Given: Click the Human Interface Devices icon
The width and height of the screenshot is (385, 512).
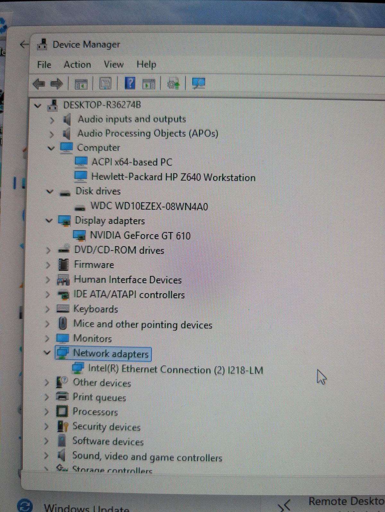Looking at the screenshot, I should [63, 280].
